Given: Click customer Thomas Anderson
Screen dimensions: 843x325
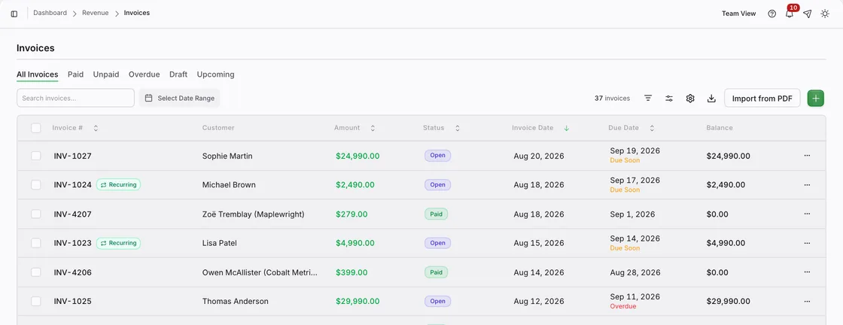Looking at the screenshot, I should pyautogui.click(x=235, y=302).
